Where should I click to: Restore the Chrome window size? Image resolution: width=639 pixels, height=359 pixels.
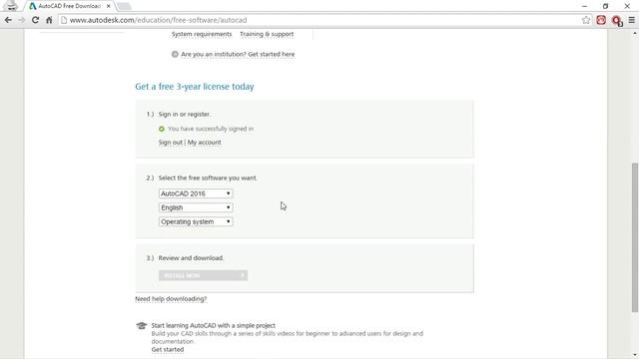(x=606, y=6)
